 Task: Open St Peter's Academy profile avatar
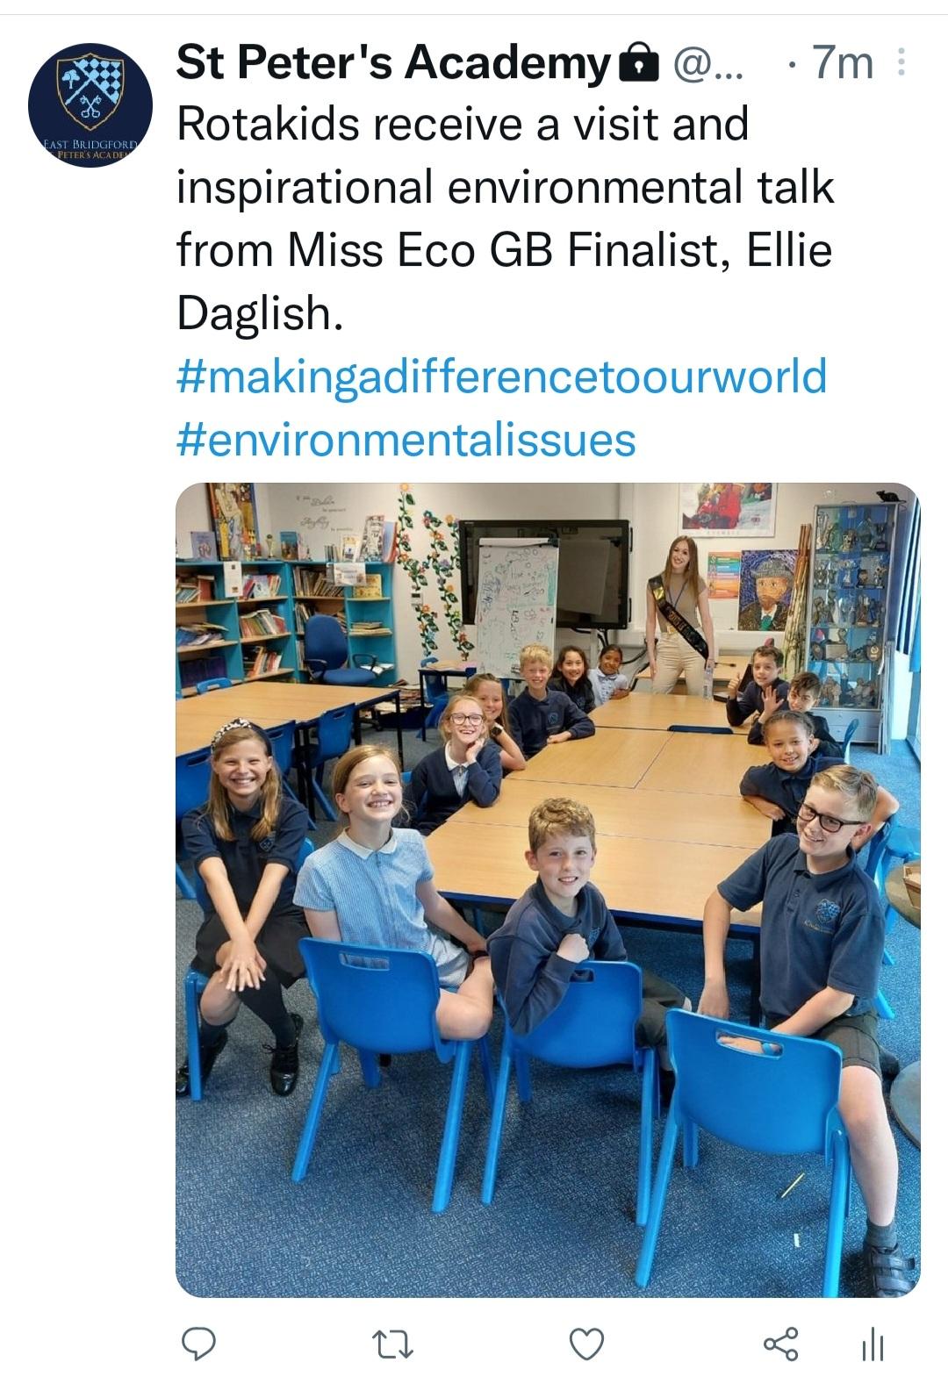tap(90, 105)
